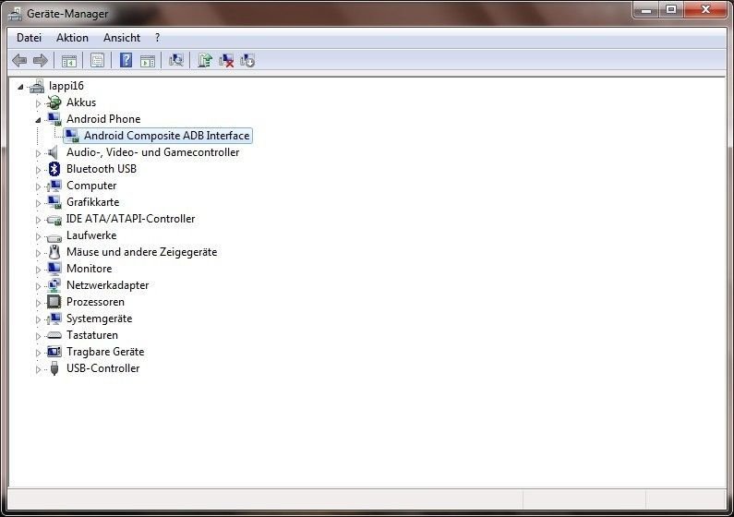Image resolution: width=734 pixels, height=517 pixels.
Task: Click the USB plug icon beside USB-Controller
Action: tap(54, 368)
